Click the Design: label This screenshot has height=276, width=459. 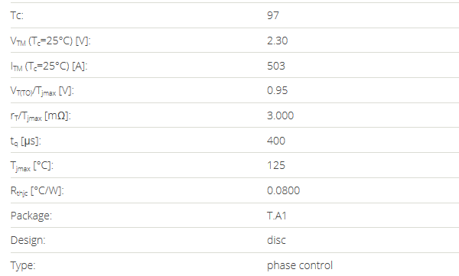pyautogui.click(x=28, y=241)
